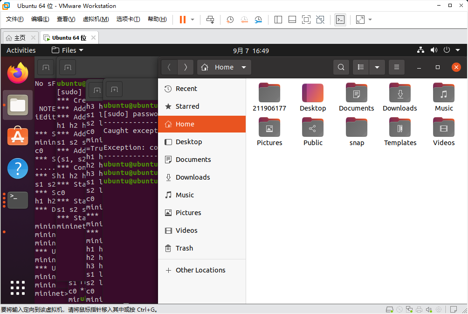Click the volume icon in the top bar

tap(434, 50)
